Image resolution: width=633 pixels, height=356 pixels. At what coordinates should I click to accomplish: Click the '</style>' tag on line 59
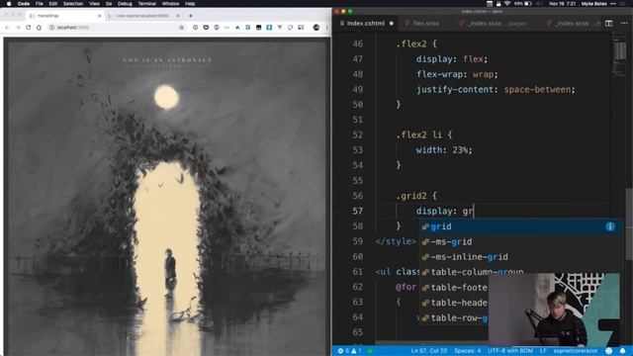(396, 241)
